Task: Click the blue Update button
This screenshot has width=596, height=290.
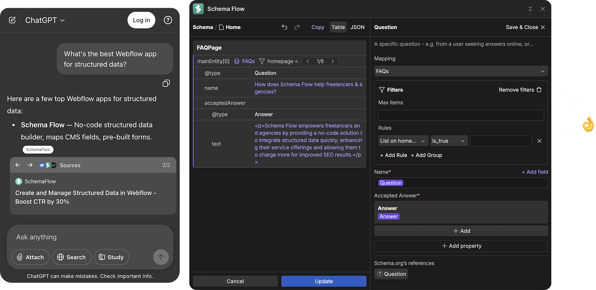Action: (324, 281)
